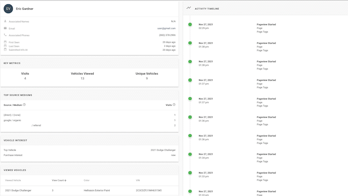Viewport: 348px width, 196px height.
Task: Click the Associated Phones phone icon
Action: point(5,35)
